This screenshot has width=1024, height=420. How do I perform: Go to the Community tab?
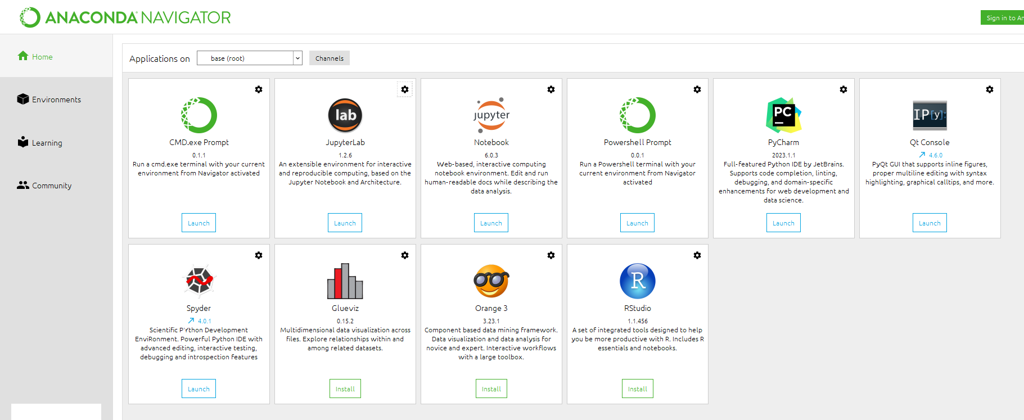[x=44, y=186]
